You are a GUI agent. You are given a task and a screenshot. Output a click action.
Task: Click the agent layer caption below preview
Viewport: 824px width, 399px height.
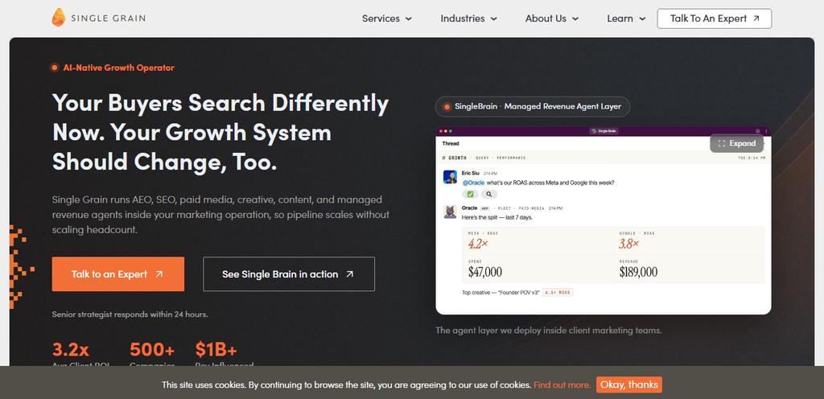point(549,331)
